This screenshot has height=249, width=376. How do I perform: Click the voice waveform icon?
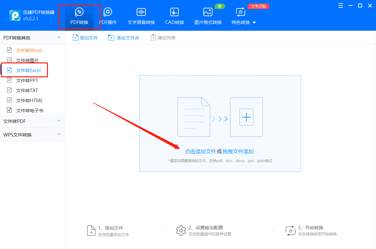coord(141,12)
